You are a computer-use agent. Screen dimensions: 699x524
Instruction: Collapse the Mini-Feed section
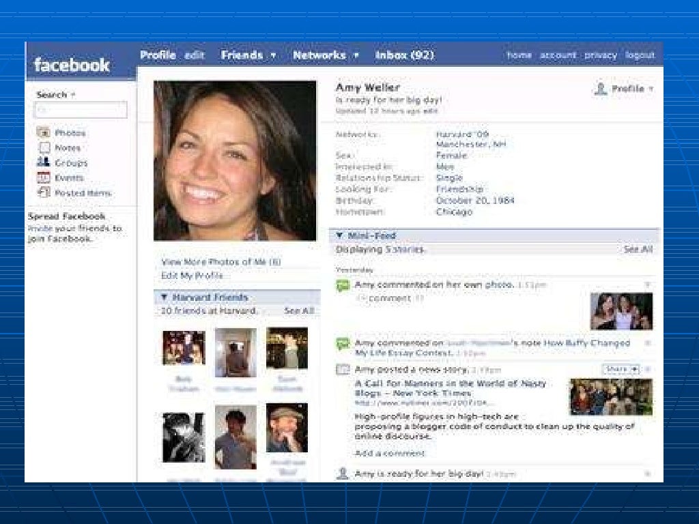[339, 236]
